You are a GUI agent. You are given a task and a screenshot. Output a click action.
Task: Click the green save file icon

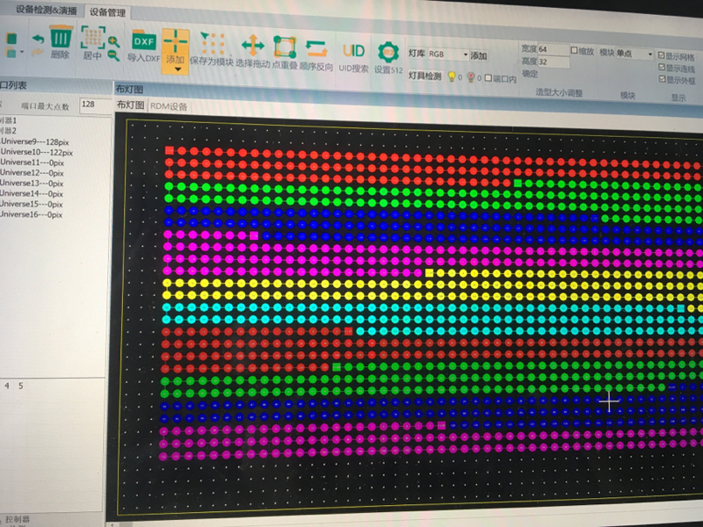pyautogui.click(x=11, y=39)
